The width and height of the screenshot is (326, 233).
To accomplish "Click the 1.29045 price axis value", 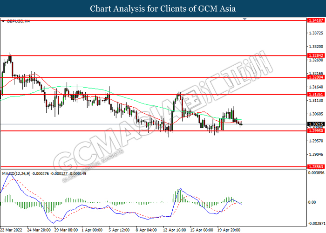I will (x=316, y=154).
